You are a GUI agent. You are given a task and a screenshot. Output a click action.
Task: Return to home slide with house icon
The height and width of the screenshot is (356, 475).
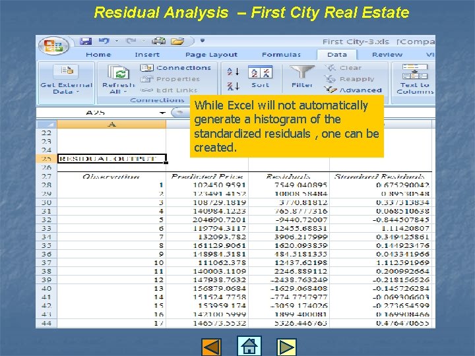(249, 345)
